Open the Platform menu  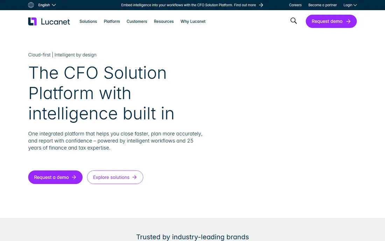(x=112, y=21)
